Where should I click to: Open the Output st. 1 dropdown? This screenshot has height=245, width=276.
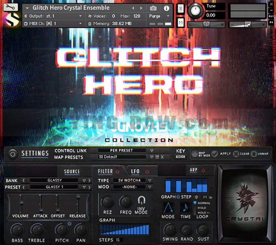pyautogui.click(x=53, y=16)
